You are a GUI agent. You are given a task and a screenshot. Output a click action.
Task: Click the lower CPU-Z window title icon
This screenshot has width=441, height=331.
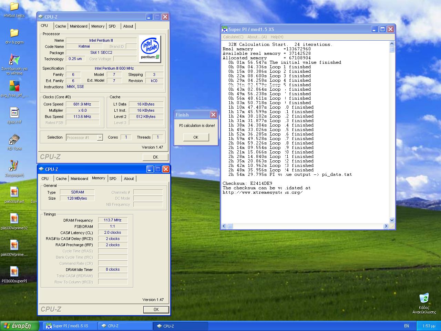tap(41, 169)
